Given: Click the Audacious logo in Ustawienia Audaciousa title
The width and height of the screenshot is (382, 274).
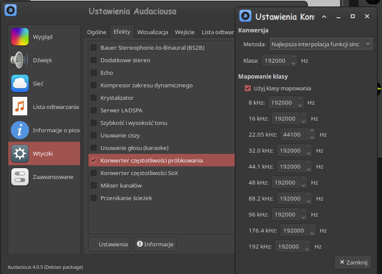Looking at the screenshot, I should click(x=10, y=10).
